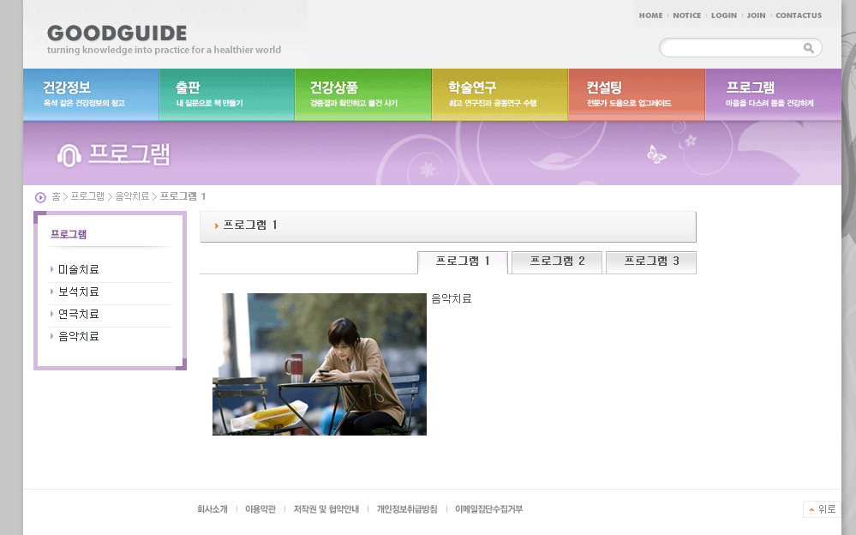Open the HOME link

[x=650, y=15]
